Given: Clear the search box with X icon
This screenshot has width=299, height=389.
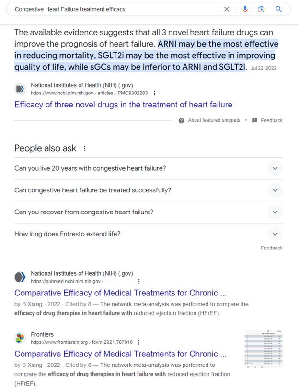Looking at the screenshot, I should [x=227, y=9].
